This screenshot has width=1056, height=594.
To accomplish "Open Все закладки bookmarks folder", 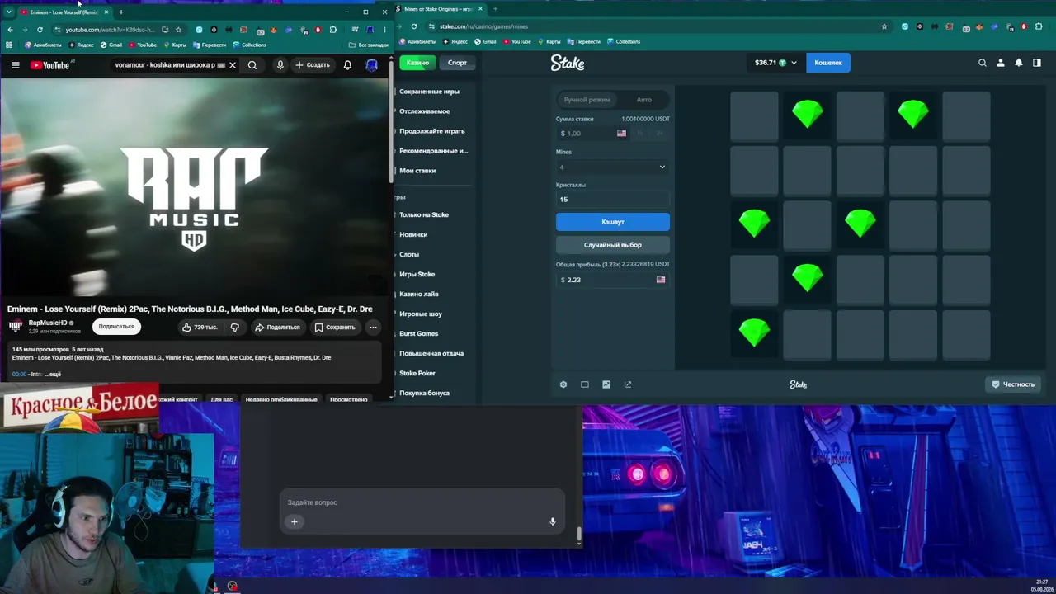I will pos(369,45).
